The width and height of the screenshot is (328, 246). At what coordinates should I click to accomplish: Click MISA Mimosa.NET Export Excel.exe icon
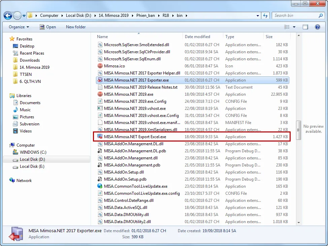click(x=100, y=137)
